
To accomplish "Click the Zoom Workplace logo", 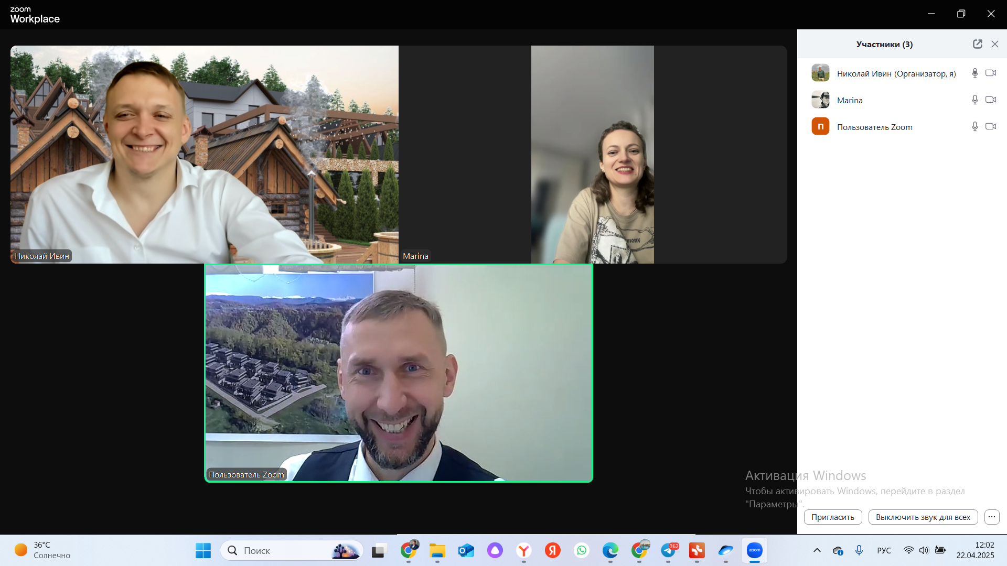I will point(35,15).
